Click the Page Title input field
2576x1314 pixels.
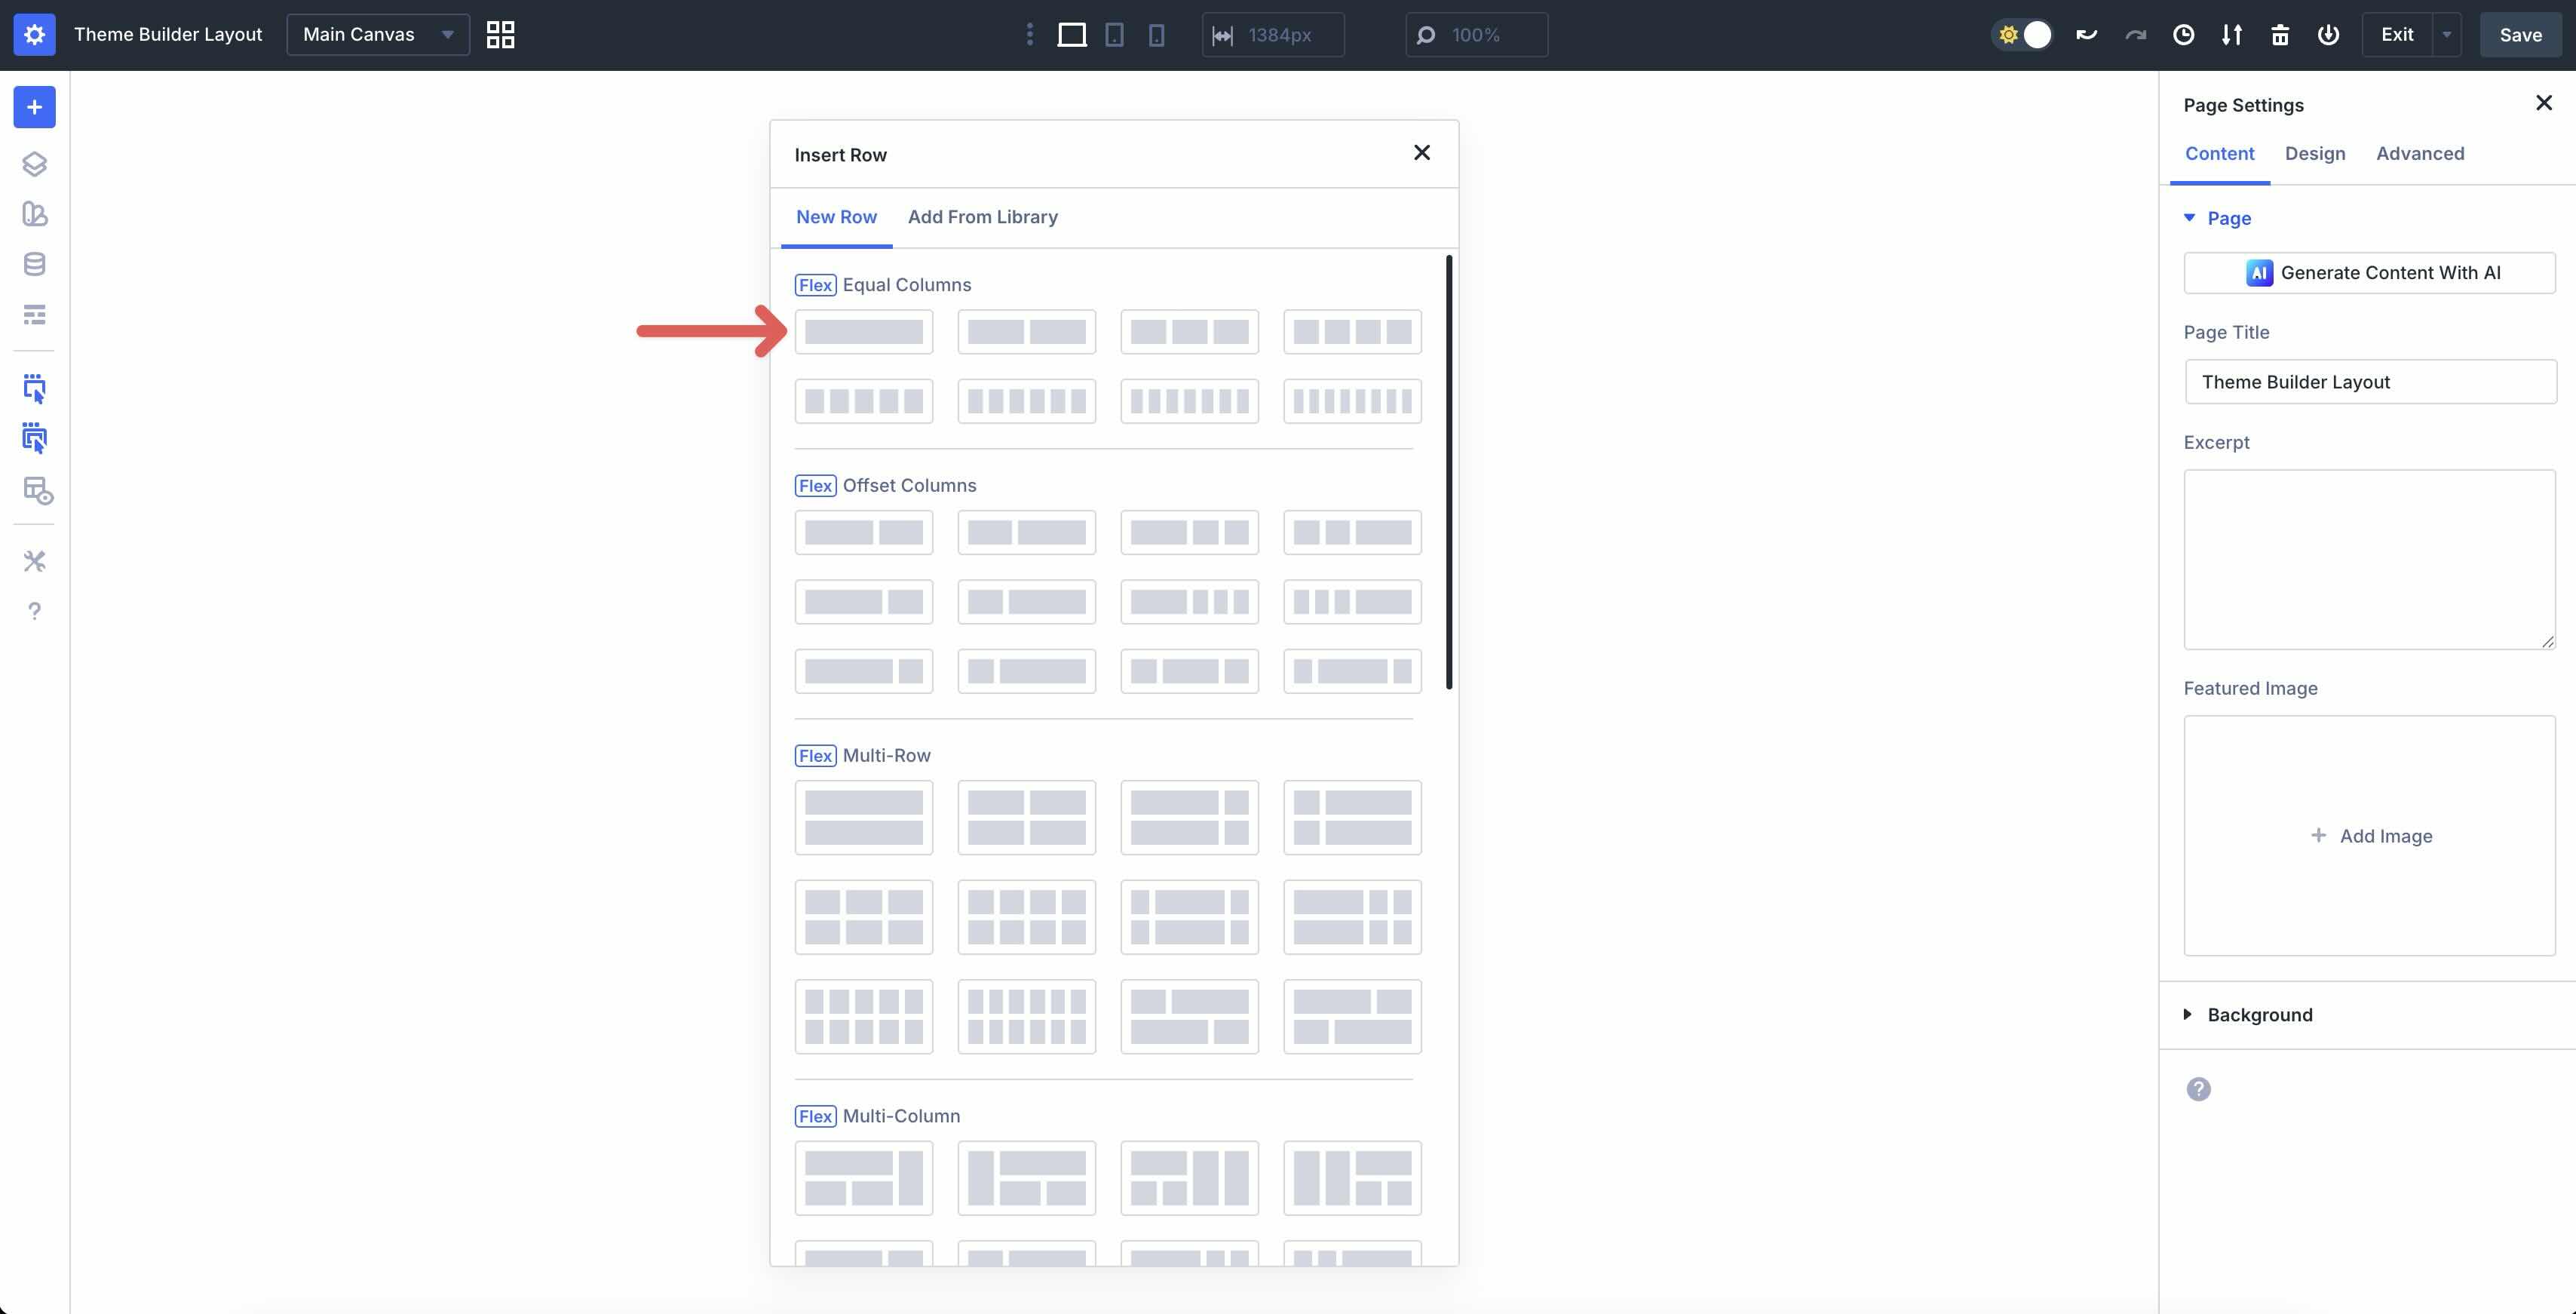(x=2370, y=381)
